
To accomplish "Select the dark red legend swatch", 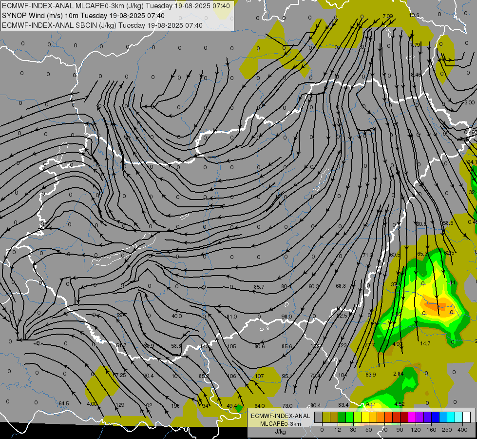I will pyautogui.click(x=404, y=417).
